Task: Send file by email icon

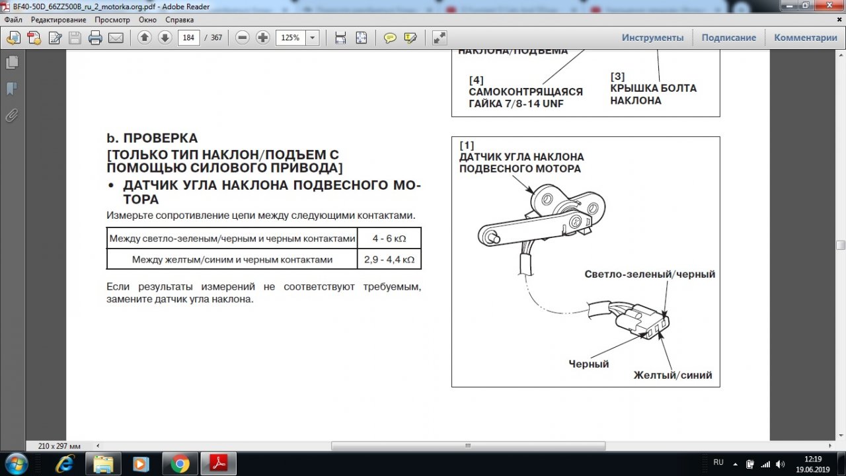Action: [116, 38]
